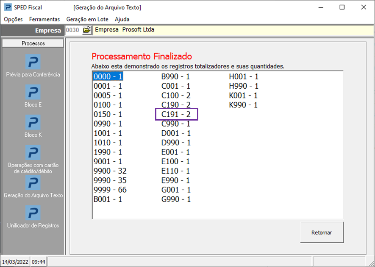This screenshot has height=267, width=375.
Task: Select the C191 - 2 record entry
Action: click(176, 114)
